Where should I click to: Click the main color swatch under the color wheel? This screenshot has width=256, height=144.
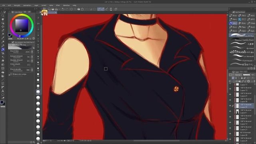coord(9,35)
